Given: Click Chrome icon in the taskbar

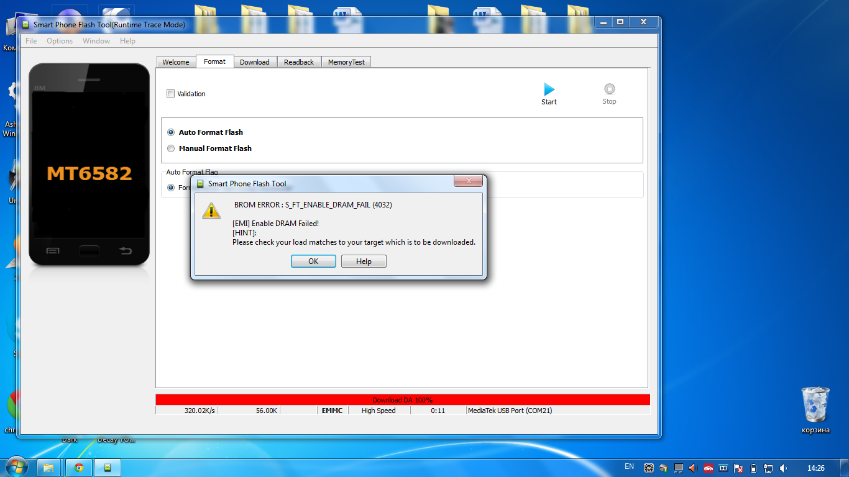Looking at the screenshot, I should [79, 468].
